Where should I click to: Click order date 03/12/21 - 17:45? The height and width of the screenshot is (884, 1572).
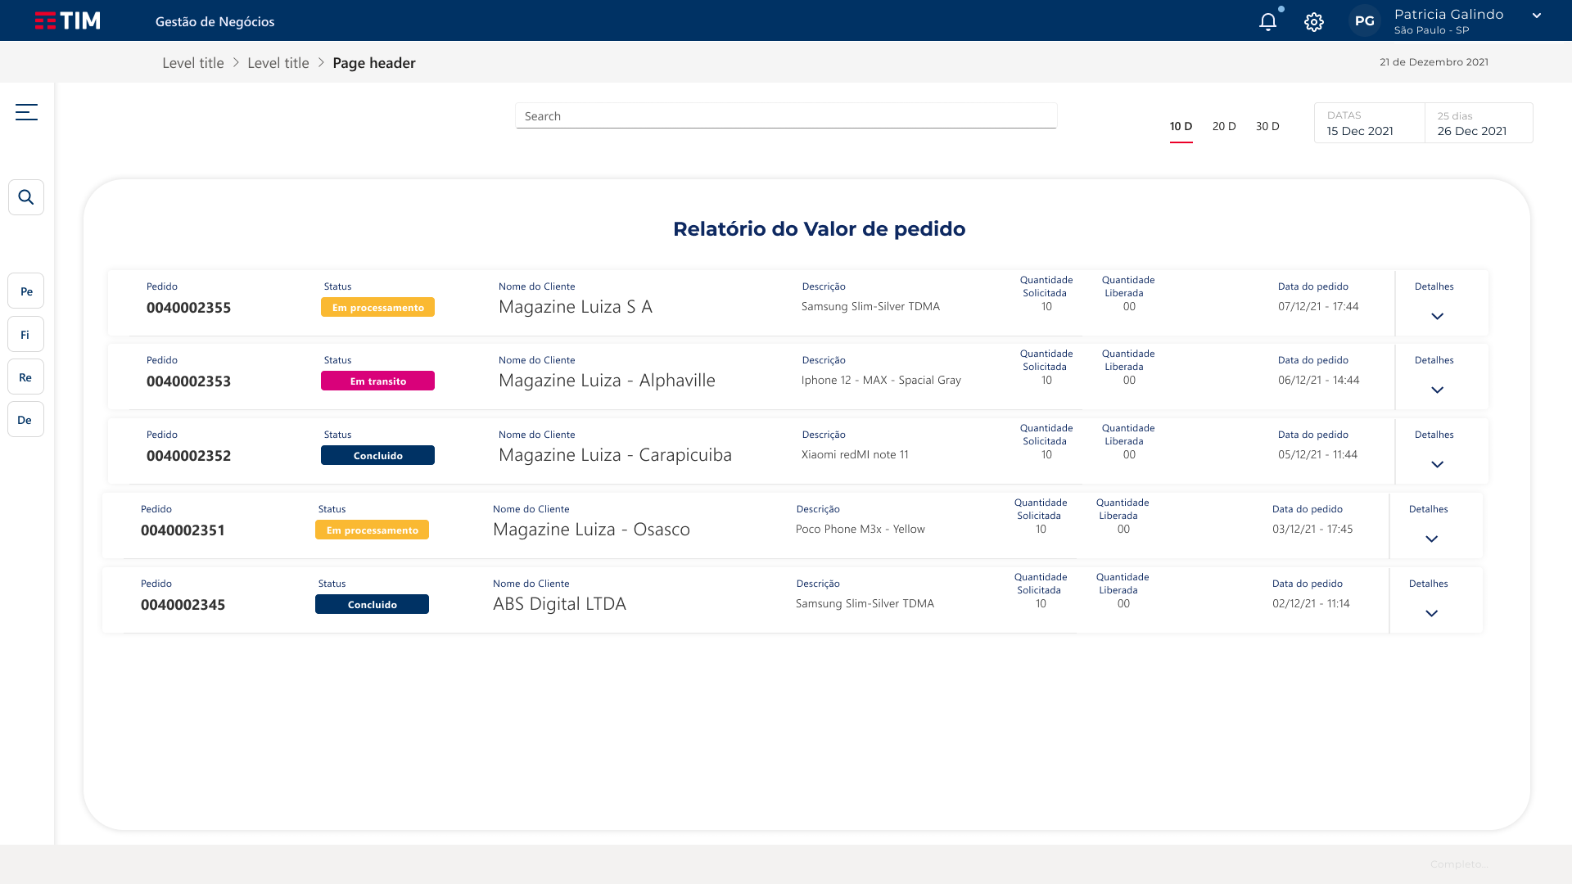pyautogui.click(x=1312, y=529)
